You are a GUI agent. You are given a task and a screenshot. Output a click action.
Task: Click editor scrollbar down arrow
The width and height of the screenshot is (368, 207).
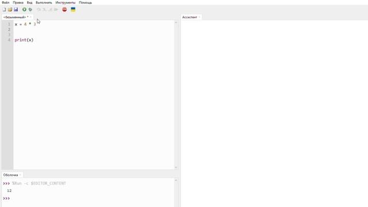176,167
